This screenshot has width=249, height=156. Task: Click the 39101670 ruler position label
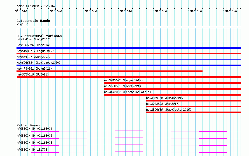230,11
